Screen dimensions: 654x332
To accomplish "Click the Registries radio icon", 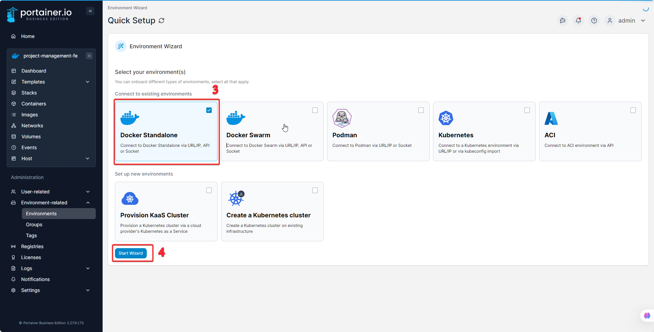I will 13,246.
